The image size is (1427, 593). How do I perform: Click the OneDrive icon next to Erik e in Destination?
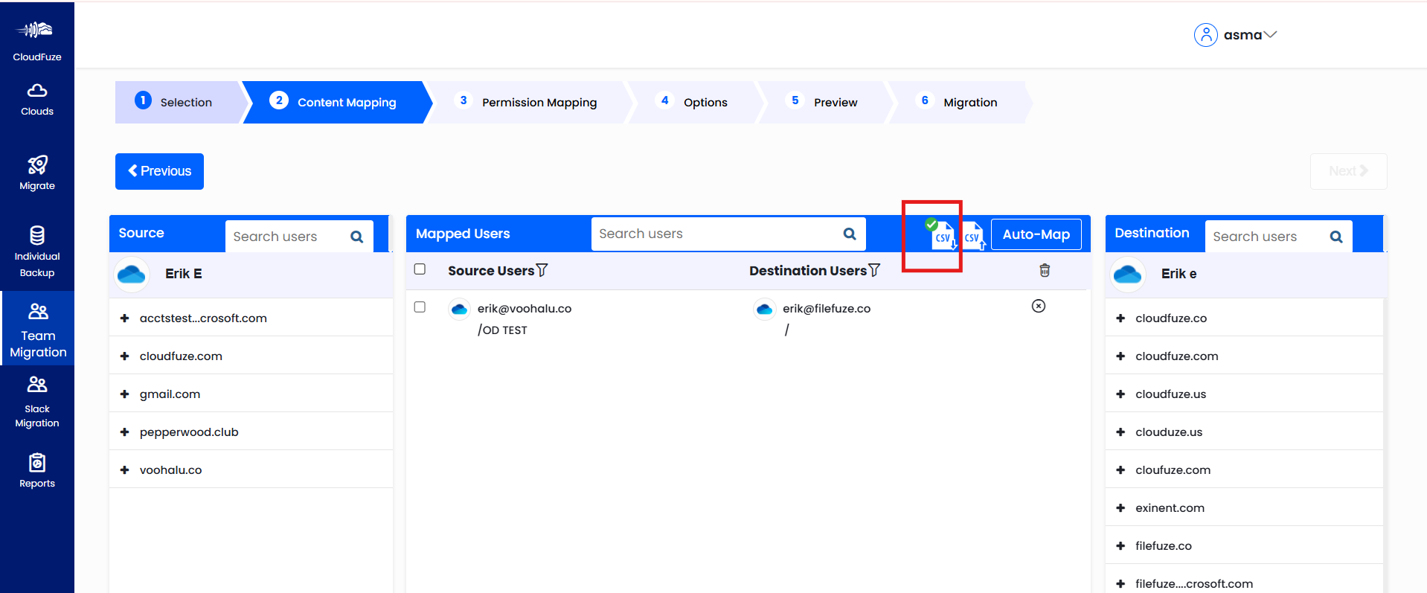coord(1127,274)
